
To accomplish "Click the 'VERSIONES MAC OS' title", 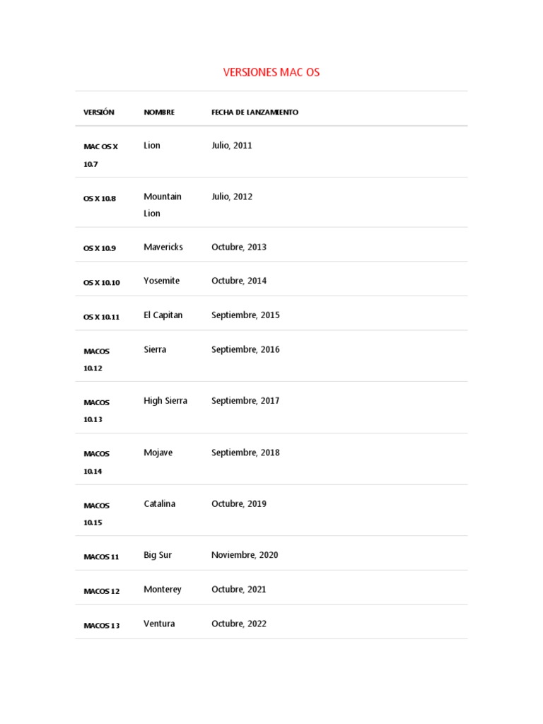I will [x=271, y=73].
